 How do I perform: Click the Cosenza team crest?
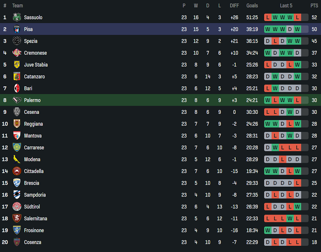click(16, 242)
